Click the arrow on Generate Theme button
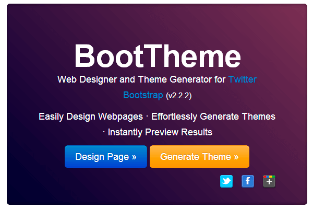Image resolution: width=313 pixels, height=209 pixels. tap(236, 157)
